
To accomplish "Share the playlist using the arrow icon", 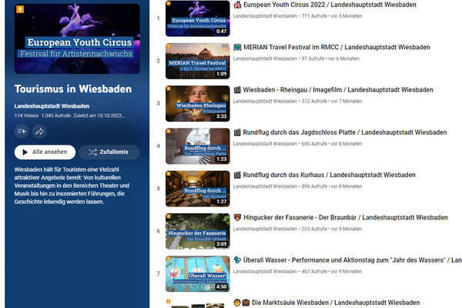I will tap(39, 132).
